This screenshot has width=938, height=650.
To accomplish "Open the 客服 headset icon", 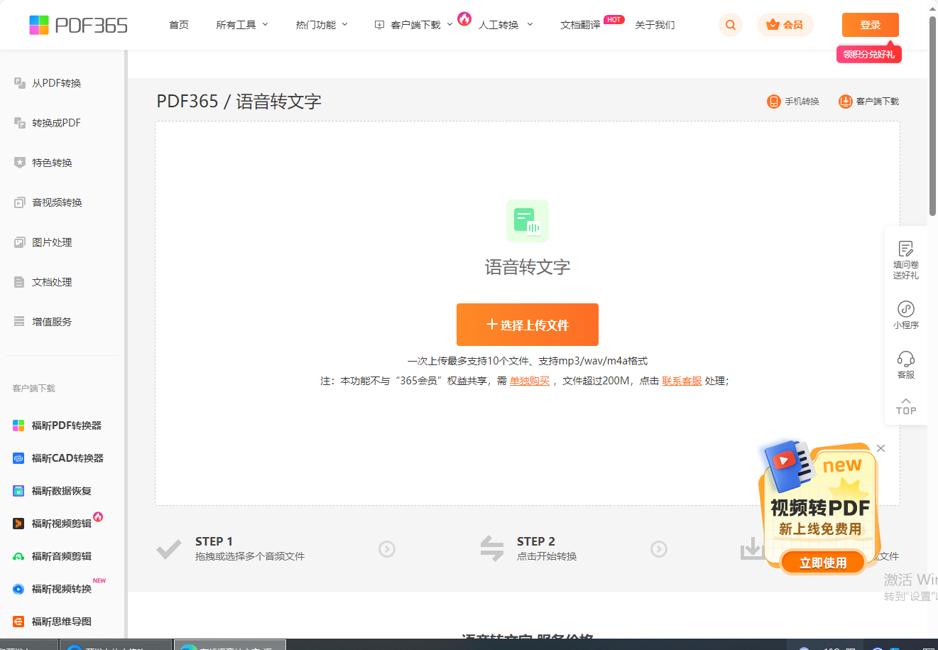I will (906, 358).
